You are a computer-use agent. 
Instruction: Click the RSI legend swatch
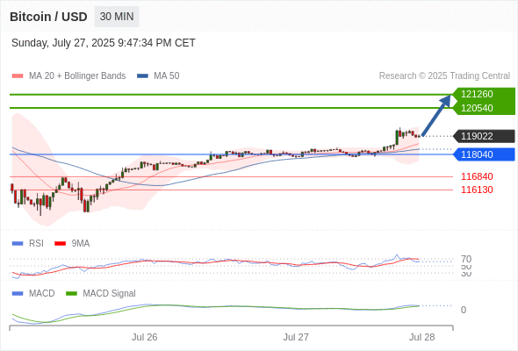18,244
